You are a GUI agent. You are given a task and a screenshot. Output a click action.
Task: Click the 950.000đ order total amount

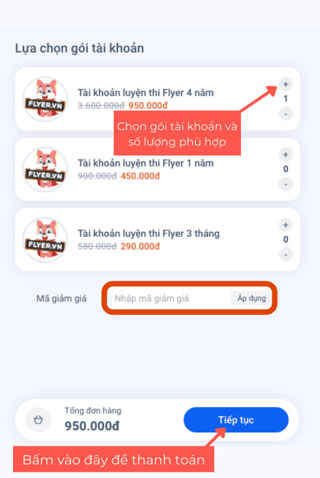coord(92,426)
